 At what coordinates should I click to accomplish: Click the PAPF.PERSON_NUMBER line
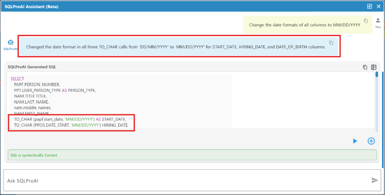point(37,85)
